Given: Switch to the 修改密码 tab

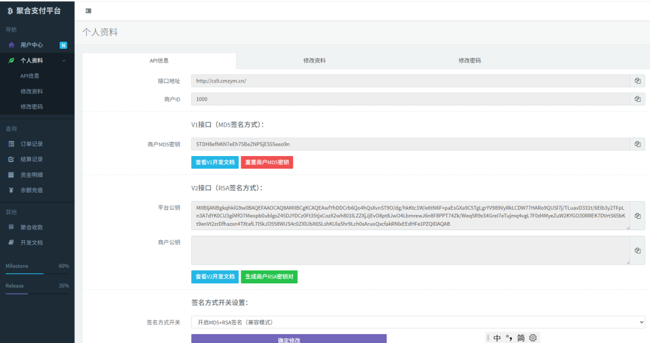Looking at the screenshot, I should click(469, 61).
